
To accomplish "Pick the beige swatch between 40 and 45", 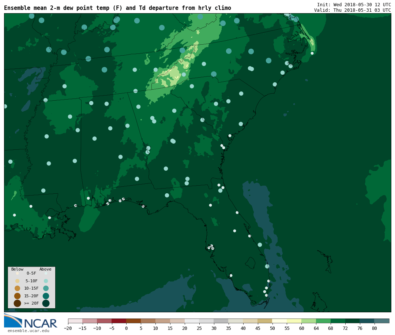I will click(x=251, y=321).
